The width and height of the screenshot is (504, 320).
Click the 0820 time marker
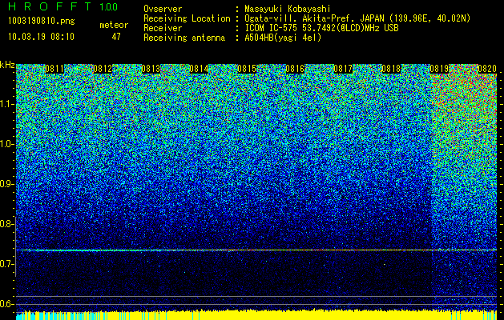pos(487,69)
